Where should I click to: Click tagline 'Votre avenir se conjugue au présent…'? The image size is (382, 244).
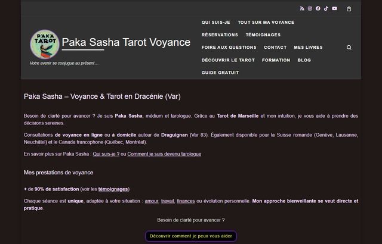coord(64,63)
